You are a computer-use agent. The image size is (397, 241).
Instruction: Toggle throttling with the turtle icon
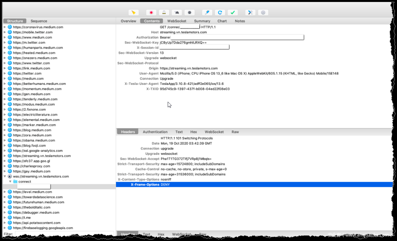click(177, 12)
